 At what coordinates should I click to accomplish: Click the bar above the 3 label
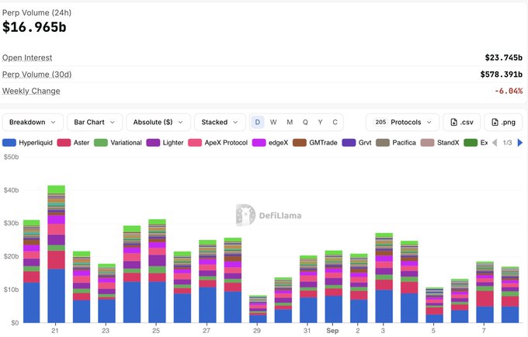384,278
